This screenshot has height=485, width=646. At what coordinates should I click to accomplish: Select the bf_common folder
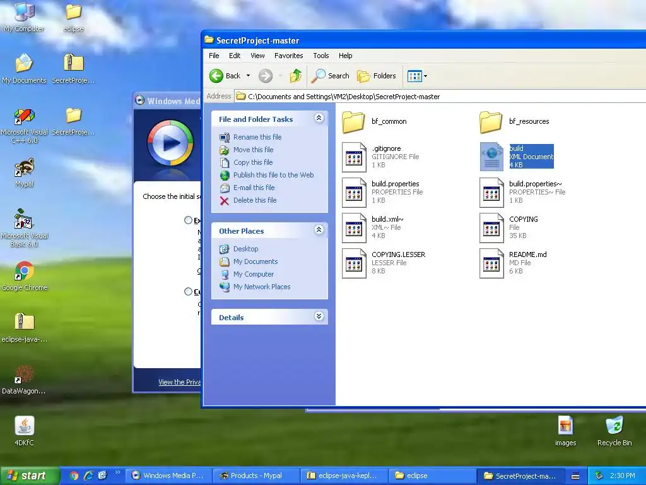click(x=374, y=122)
